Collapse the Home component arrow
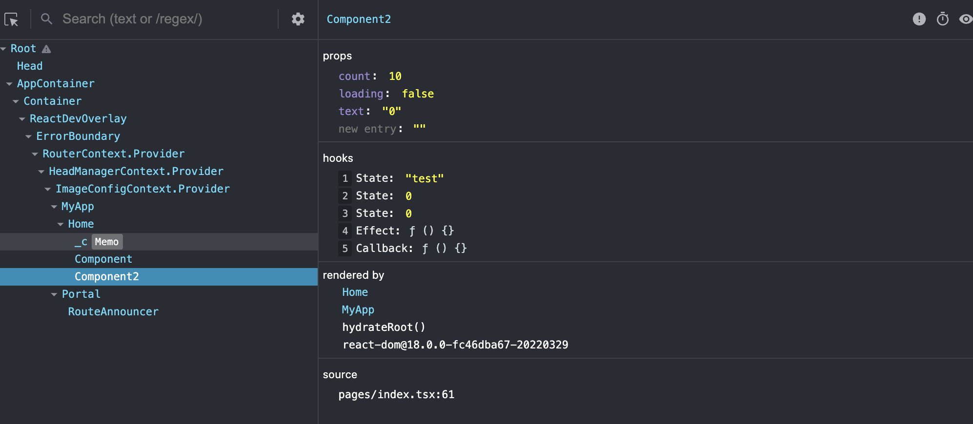 click(61, 224)
